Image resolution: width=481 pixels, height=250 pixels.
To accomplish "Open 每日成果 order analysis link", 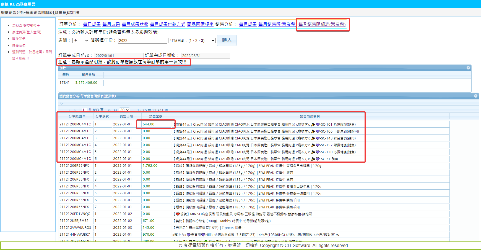I will tap(92, 24).
